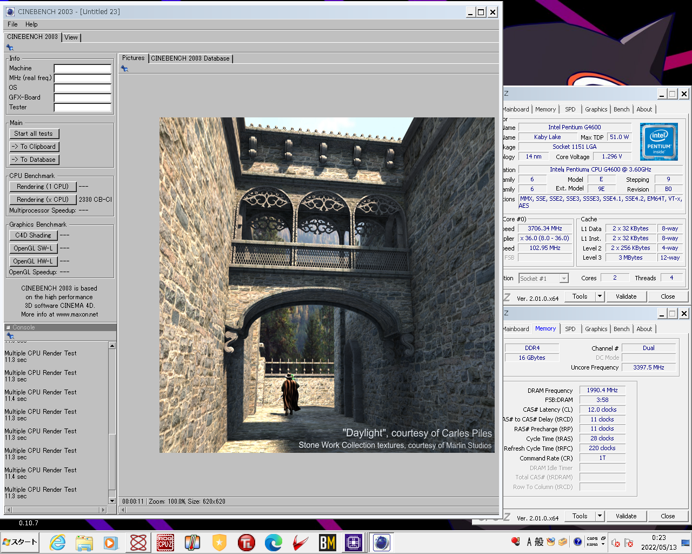The image size is (692, 554).
Task: Click the pin icon under CINEBENCH 2003 tab
Action: [x=10, y=48]
